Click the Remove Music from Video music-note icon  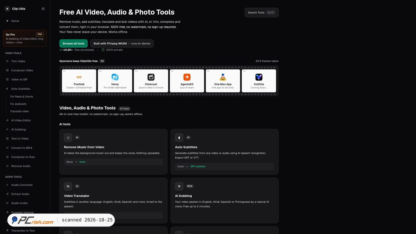68,138
